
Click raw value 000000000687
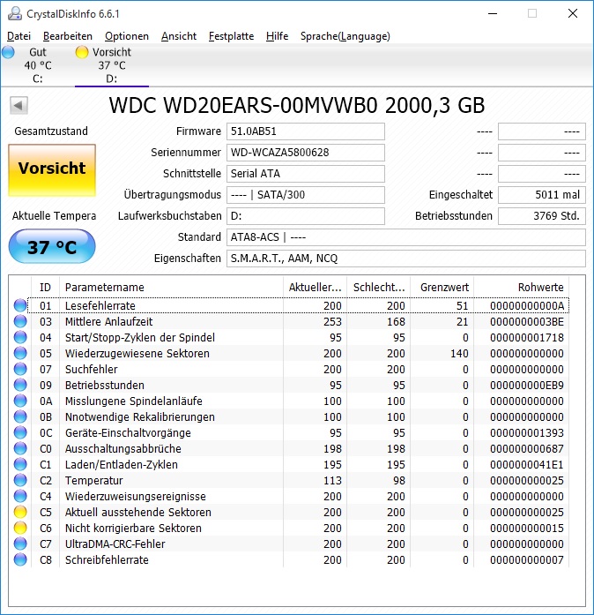(527, 449)
